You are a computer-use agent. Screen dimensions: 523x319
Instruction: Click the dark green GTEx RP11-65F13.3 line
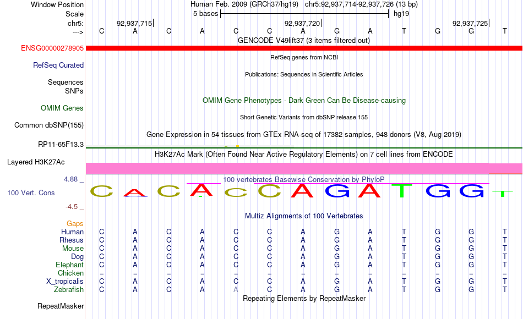(304, 147)
